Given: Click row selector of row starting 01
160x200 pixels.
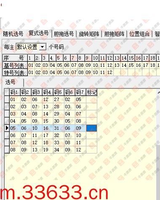Looking at the screenshot, I should point(7,99).
